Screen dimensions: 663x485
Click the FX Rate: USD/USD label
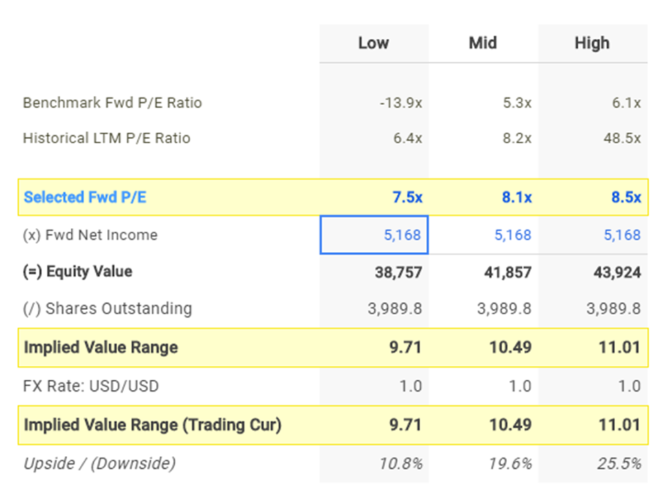91,387
